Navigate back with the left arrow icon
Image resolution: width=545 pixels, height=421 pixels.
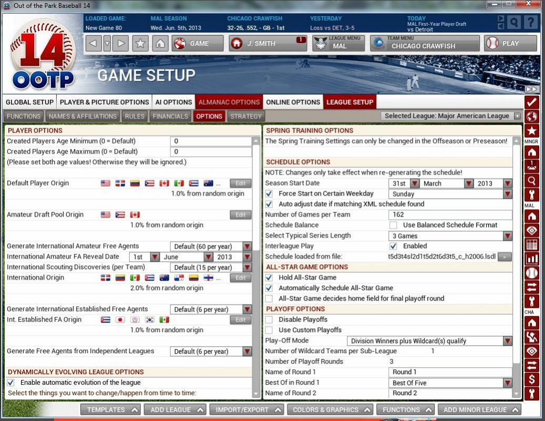click(x=92, y=44)
